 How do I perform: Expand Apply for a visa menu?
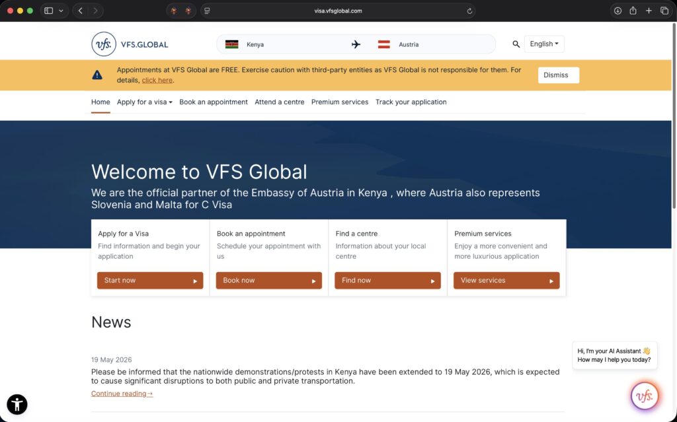click(145, 102)
